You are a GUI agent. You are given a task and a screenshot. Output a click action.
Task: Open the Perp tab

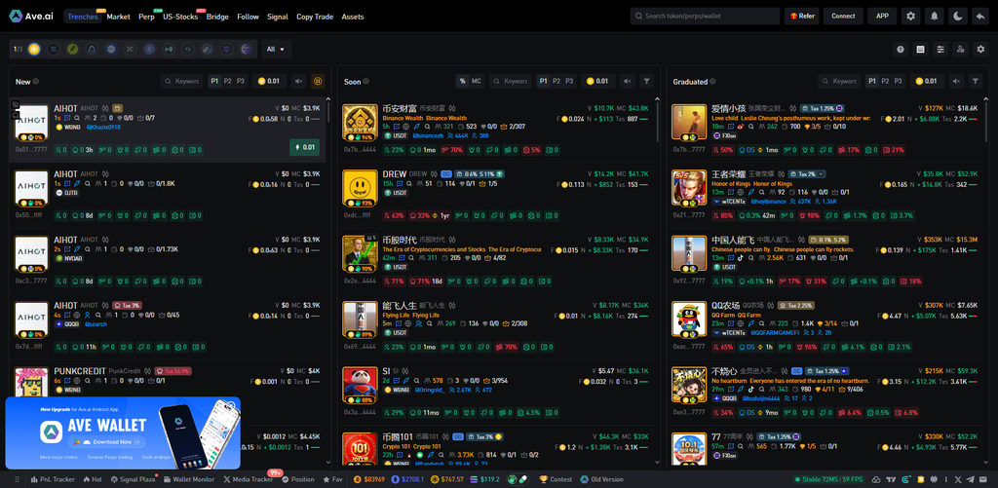[x=146, y=17]
